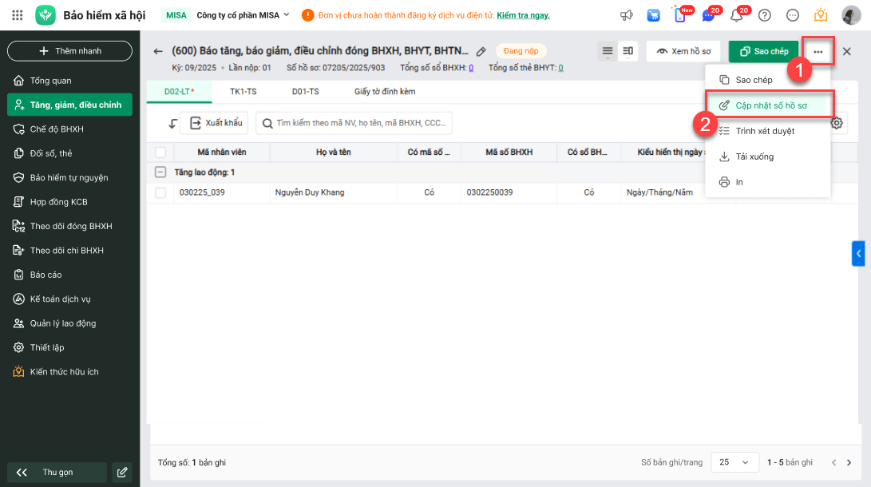Choose Cập nhật số hồ sơ menu item
This screenshot has width=871, height=487.
click(770, 105)
